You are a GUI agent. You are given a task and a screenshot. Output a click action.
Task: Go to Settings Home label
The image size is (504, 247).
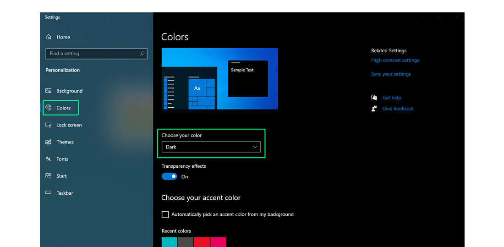click(63, 37)
